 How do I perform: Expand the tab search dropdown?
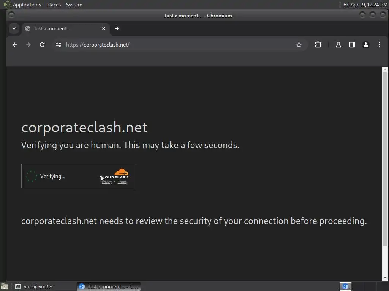tap(14, 28)
